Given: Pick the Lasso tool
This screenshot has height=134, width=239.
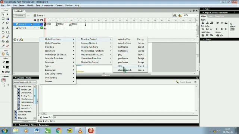Looking at the screenshot, I should click(x=7, y=23).
